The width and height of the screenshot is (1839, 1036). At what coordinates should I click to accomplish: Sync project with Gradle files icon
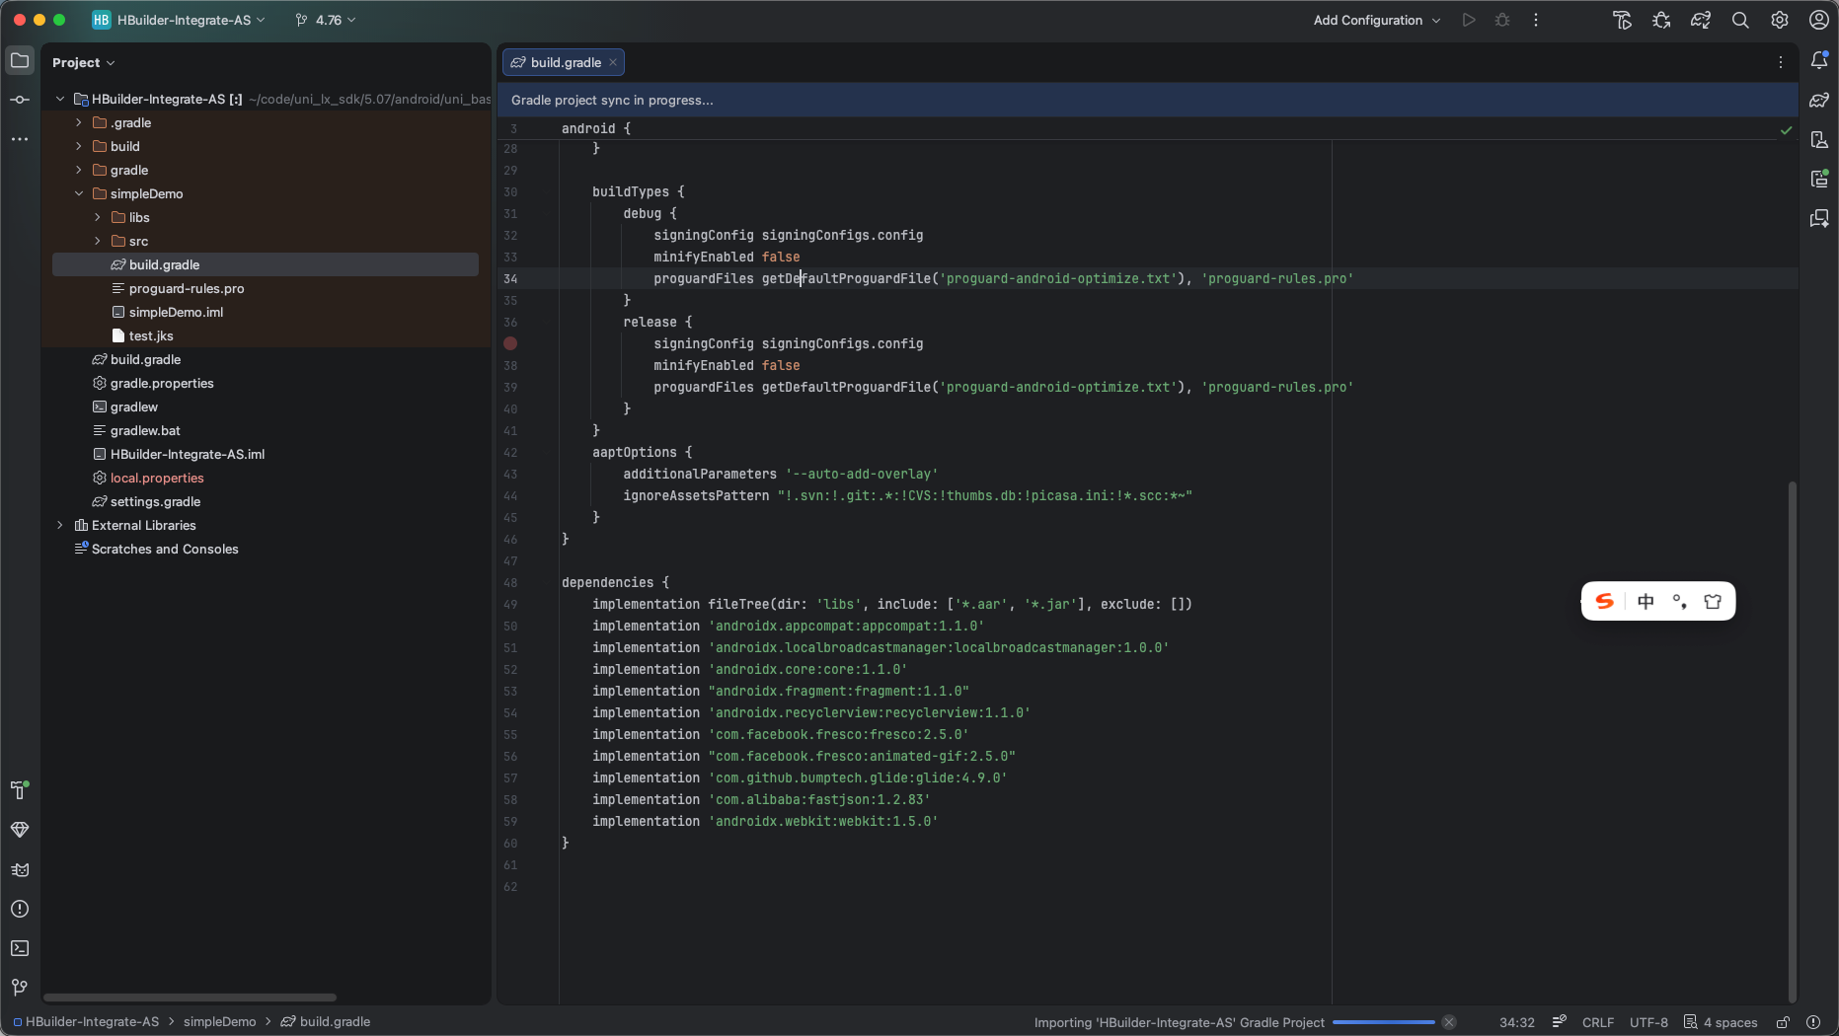1701,20
